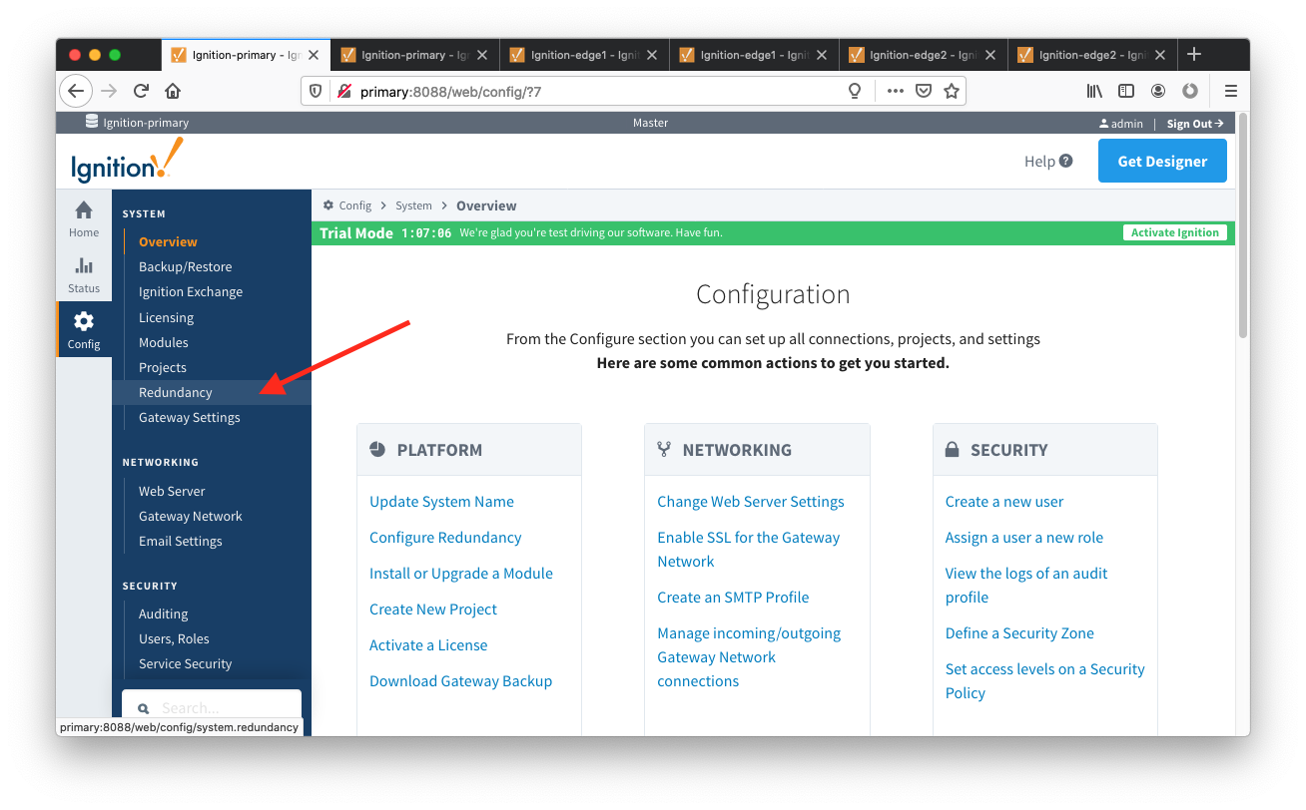Open Ignition Exchange in sidebar
Image resolution: width=1306 pixels, height=810 pixels.
pos(190,291)
